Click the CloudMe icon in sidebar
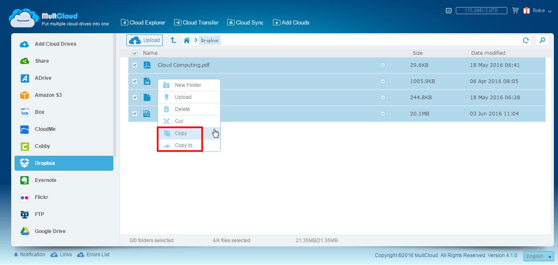 25,129
